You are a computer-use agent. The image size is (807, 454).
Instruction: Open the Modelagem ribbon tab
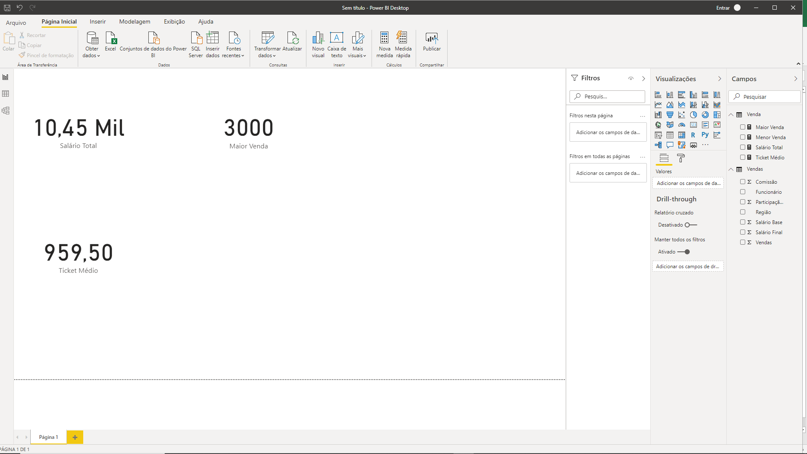pos(134,21)
